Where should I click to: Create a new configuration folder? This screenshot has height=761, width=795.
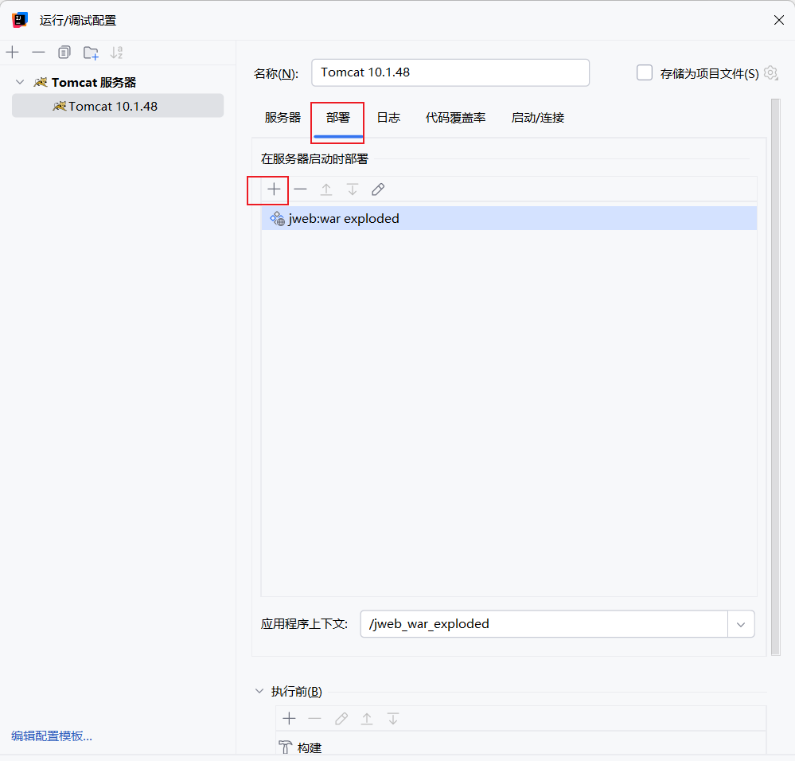click(x=90, y=52)
